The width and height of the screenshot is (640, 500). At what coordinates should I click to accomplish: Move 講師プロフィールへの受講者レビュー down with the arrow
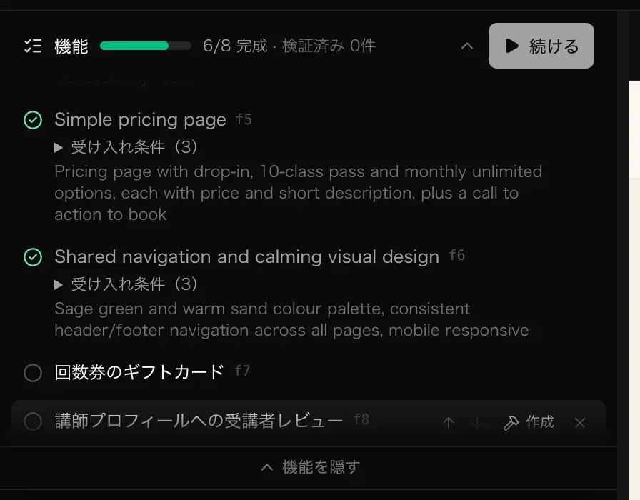tap(476, 422)
